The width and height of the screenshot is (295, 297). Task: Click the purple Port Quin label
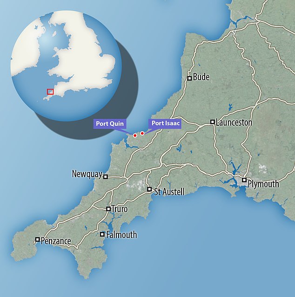click(110, 124)
